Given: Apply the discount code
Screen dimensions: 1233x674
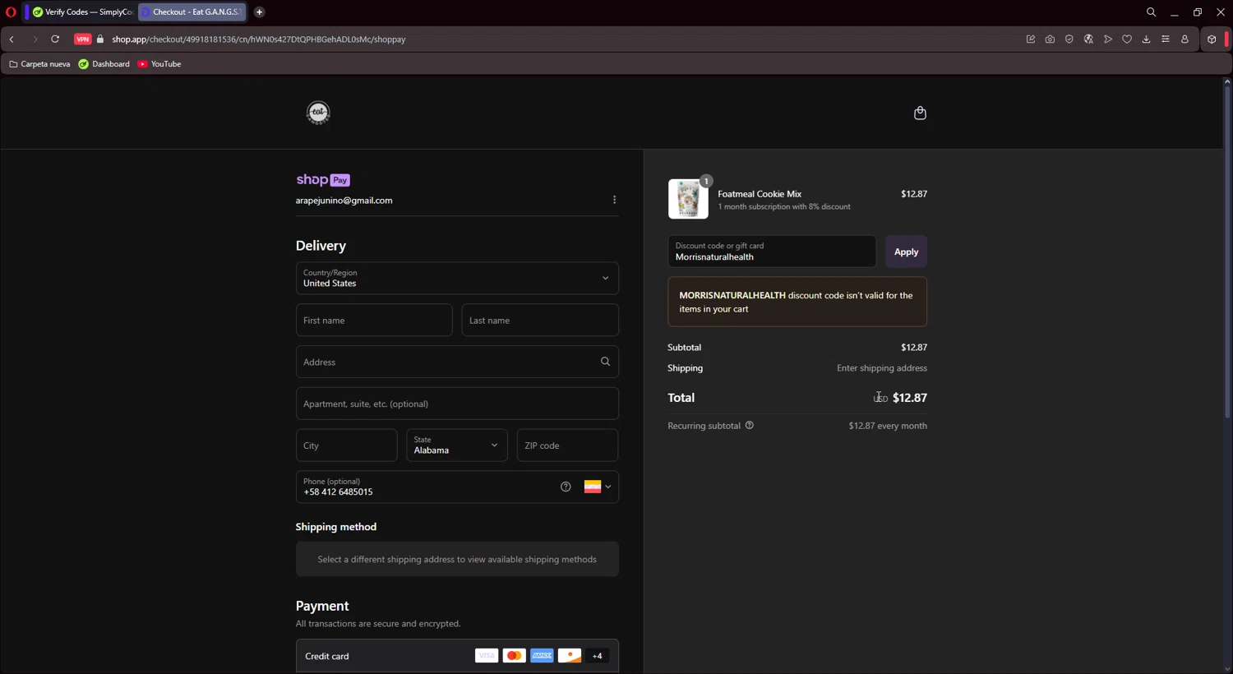Looking at the screenshot, I should [x=906, y=252].
